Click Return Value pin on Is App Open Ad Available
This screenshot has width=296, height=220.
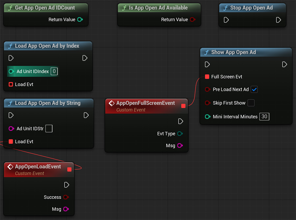click(x=192, y=19)
